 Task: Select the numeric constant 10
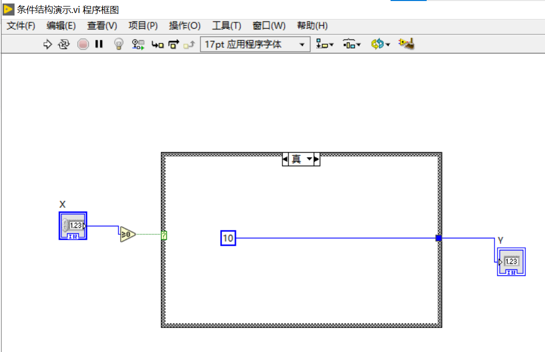(228, 238)
